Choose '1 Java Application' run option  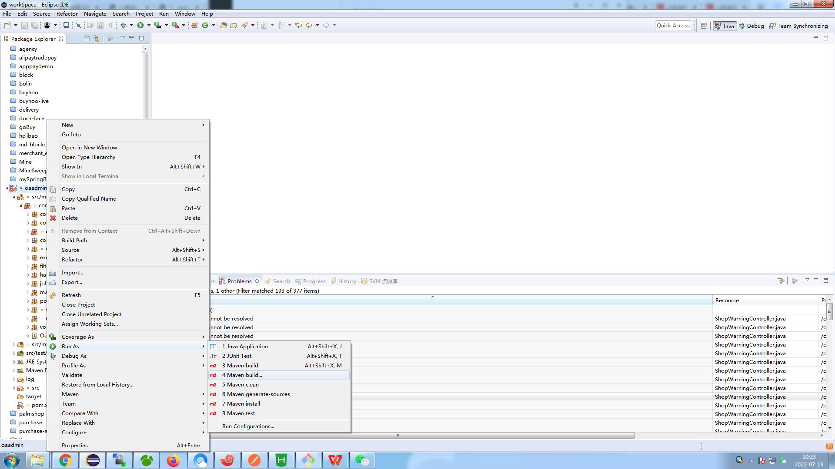pyautogui.click(x=279, y=347)
